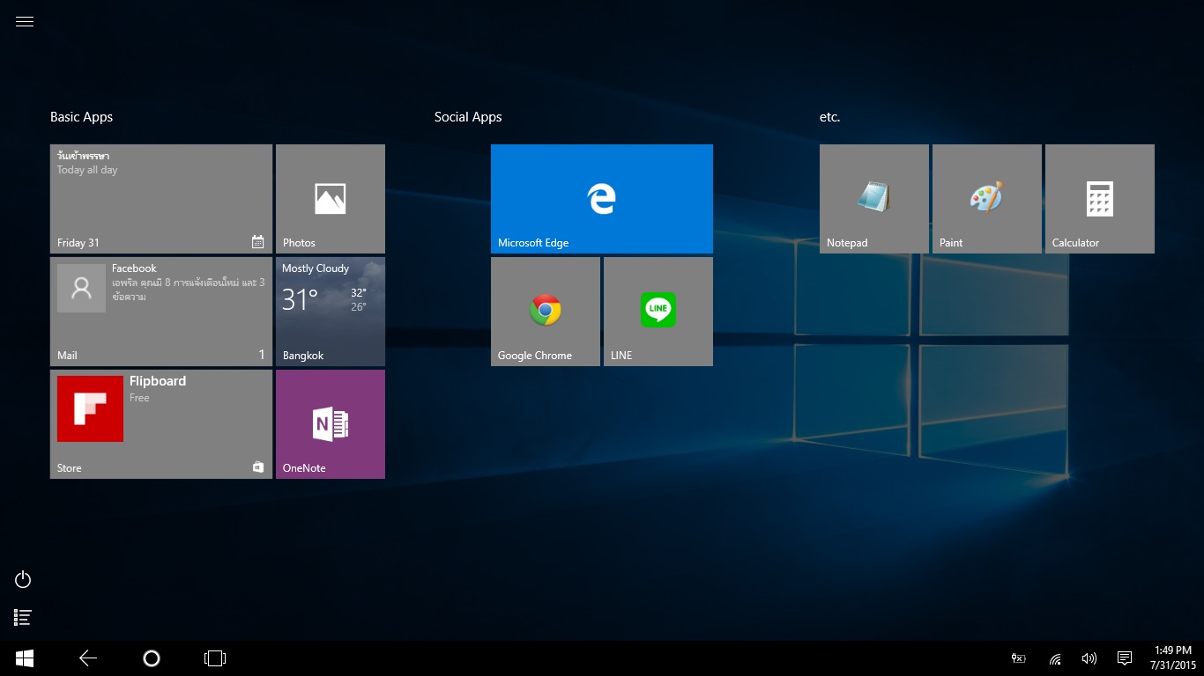Open the All apps list icon
Screen dimensions: 1204x676
coord(23,618)
